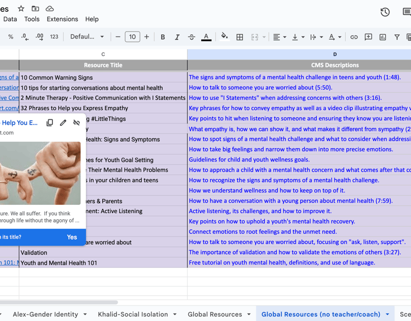Switch to Global Resources sheet tab

click(215, 314)
